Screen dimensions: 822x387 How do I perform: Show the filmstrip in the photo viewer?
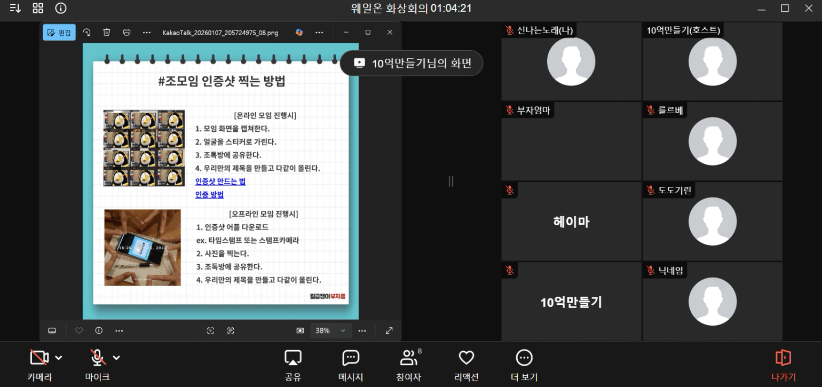coord(52,330)
